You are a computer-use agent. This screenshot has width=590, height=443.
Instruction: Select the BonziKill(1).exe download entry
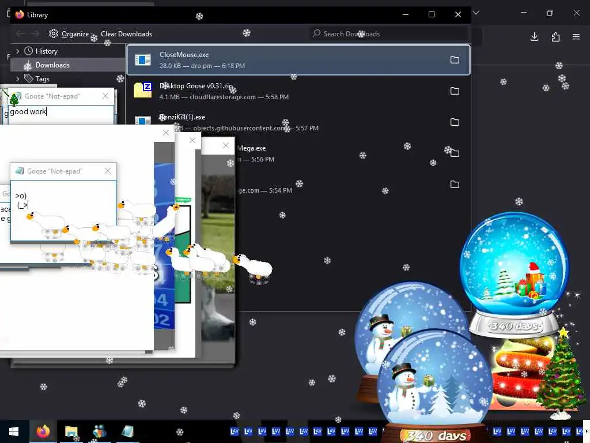(298, 122)
